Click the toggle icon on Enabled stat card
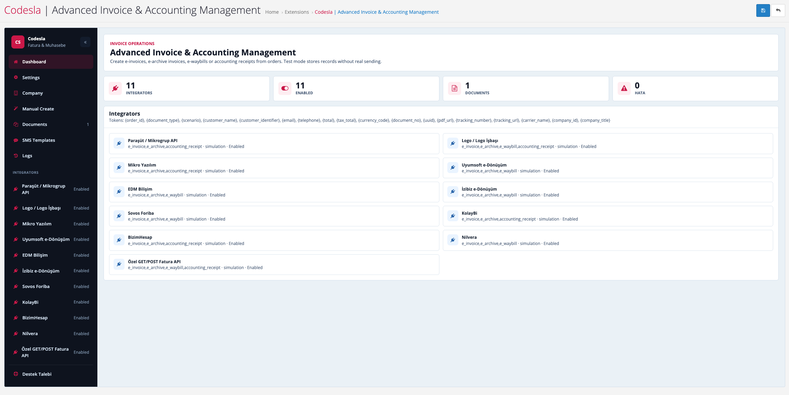Viewport: 789px width, 395px height. coord(285,88)
